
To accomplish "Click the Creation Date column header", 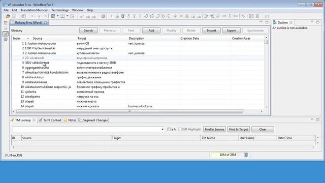I will (189, 39).
